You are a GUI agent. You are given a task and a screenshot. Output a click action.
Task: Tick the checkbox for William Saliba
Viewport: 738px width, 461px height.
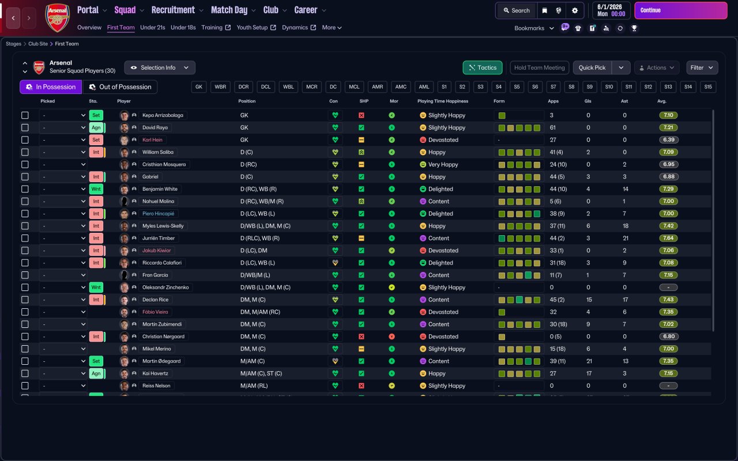[x=25, y=152]
